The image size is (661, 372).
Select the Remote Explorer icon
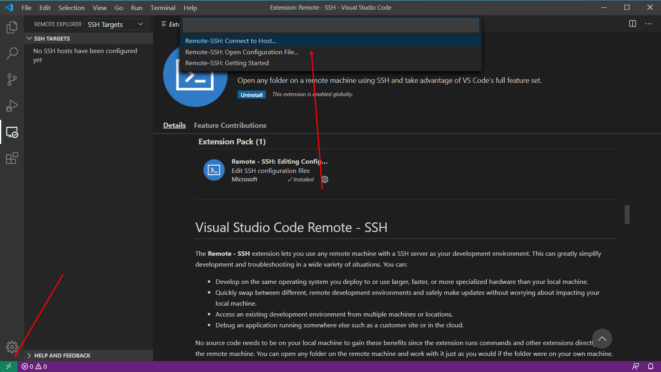click(x=12, y=132)
